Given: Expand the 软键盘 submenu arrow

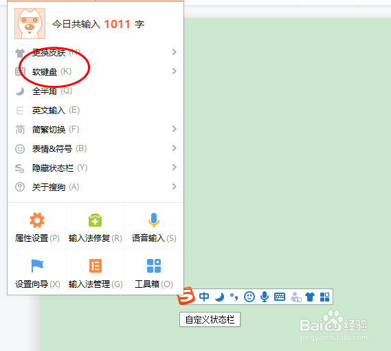Looking at the screenshot, I should pyautogui.click(x=175, y=71).
